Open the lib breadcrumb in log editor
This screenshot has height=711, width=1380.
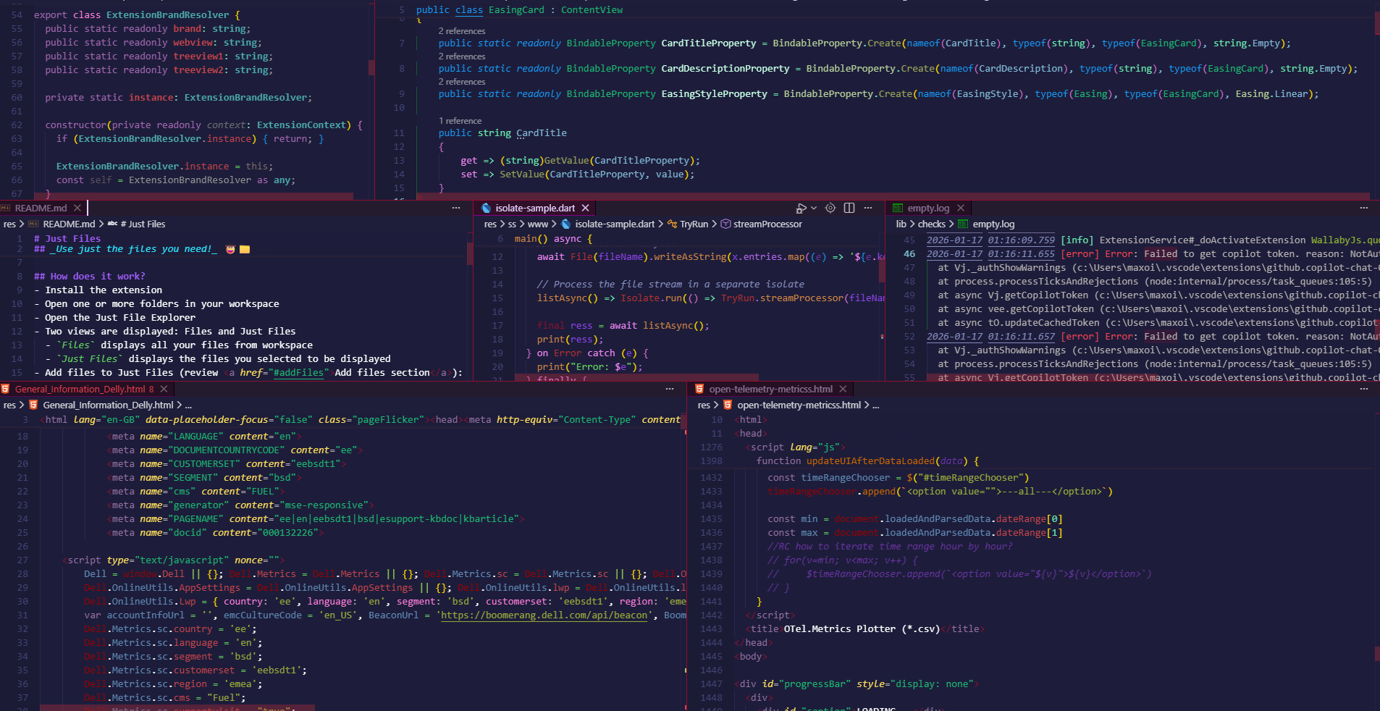(x=901, y=224)
